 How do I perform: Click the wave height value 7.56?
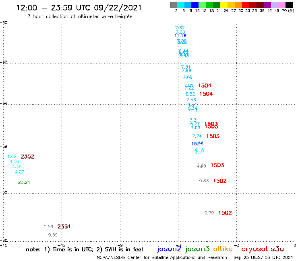point(191,100)
